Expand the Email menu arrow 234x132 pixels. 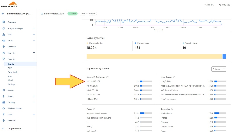(x=34, y=40)
